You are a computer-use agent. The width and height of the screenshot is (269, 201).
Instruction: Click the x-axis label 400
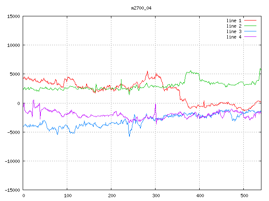(x=200, y=196)
